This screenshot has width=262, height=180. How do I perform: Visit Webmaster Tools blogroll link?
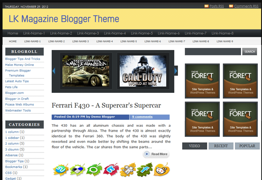click(18, 111)
